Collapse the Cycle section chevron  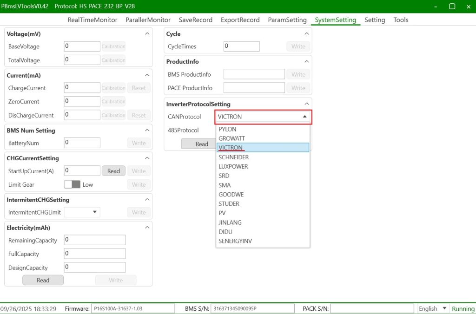click(306, 34)
